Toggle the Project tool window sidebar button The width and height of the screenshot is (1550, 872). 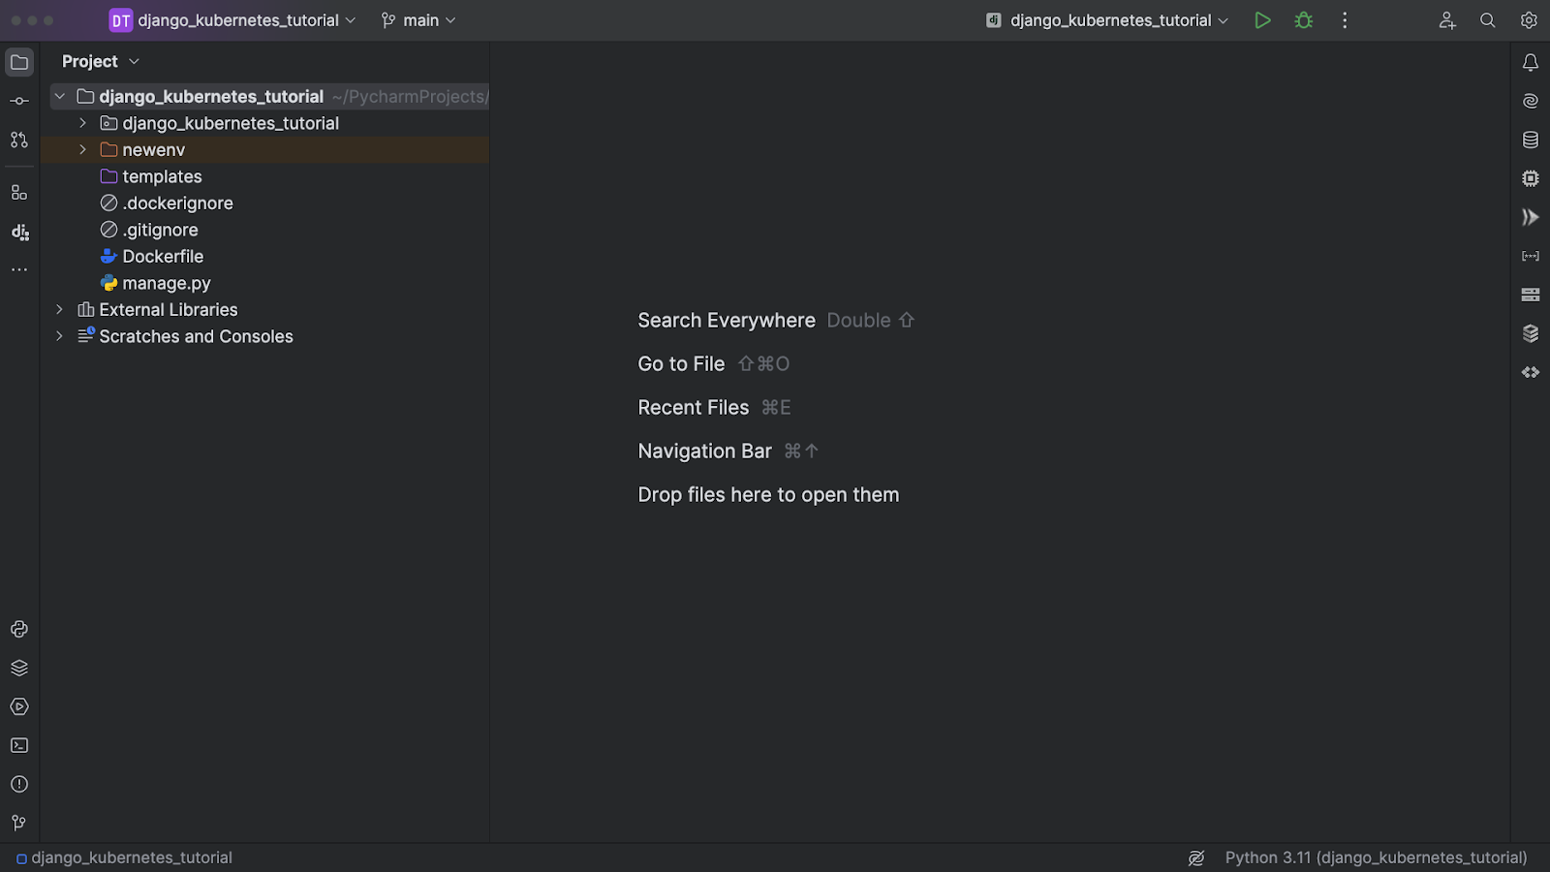19,62
